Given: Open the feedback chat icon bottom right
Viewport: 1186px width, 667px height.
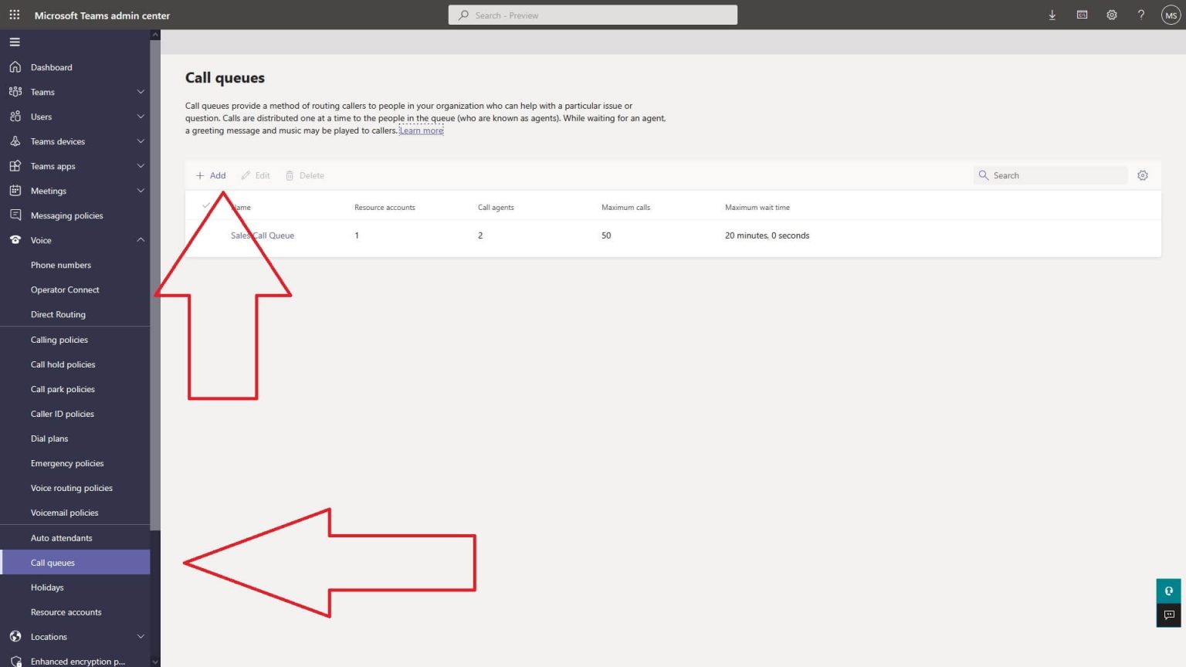Looking at the screenshot, I should [1168, 615].
